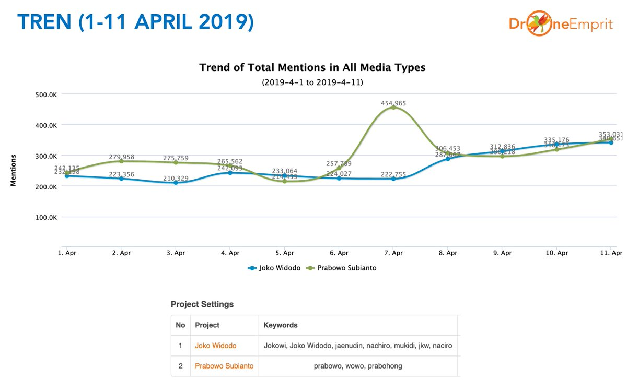Click row number 1 cell
The image size is (627, 392).
(180, 346)
